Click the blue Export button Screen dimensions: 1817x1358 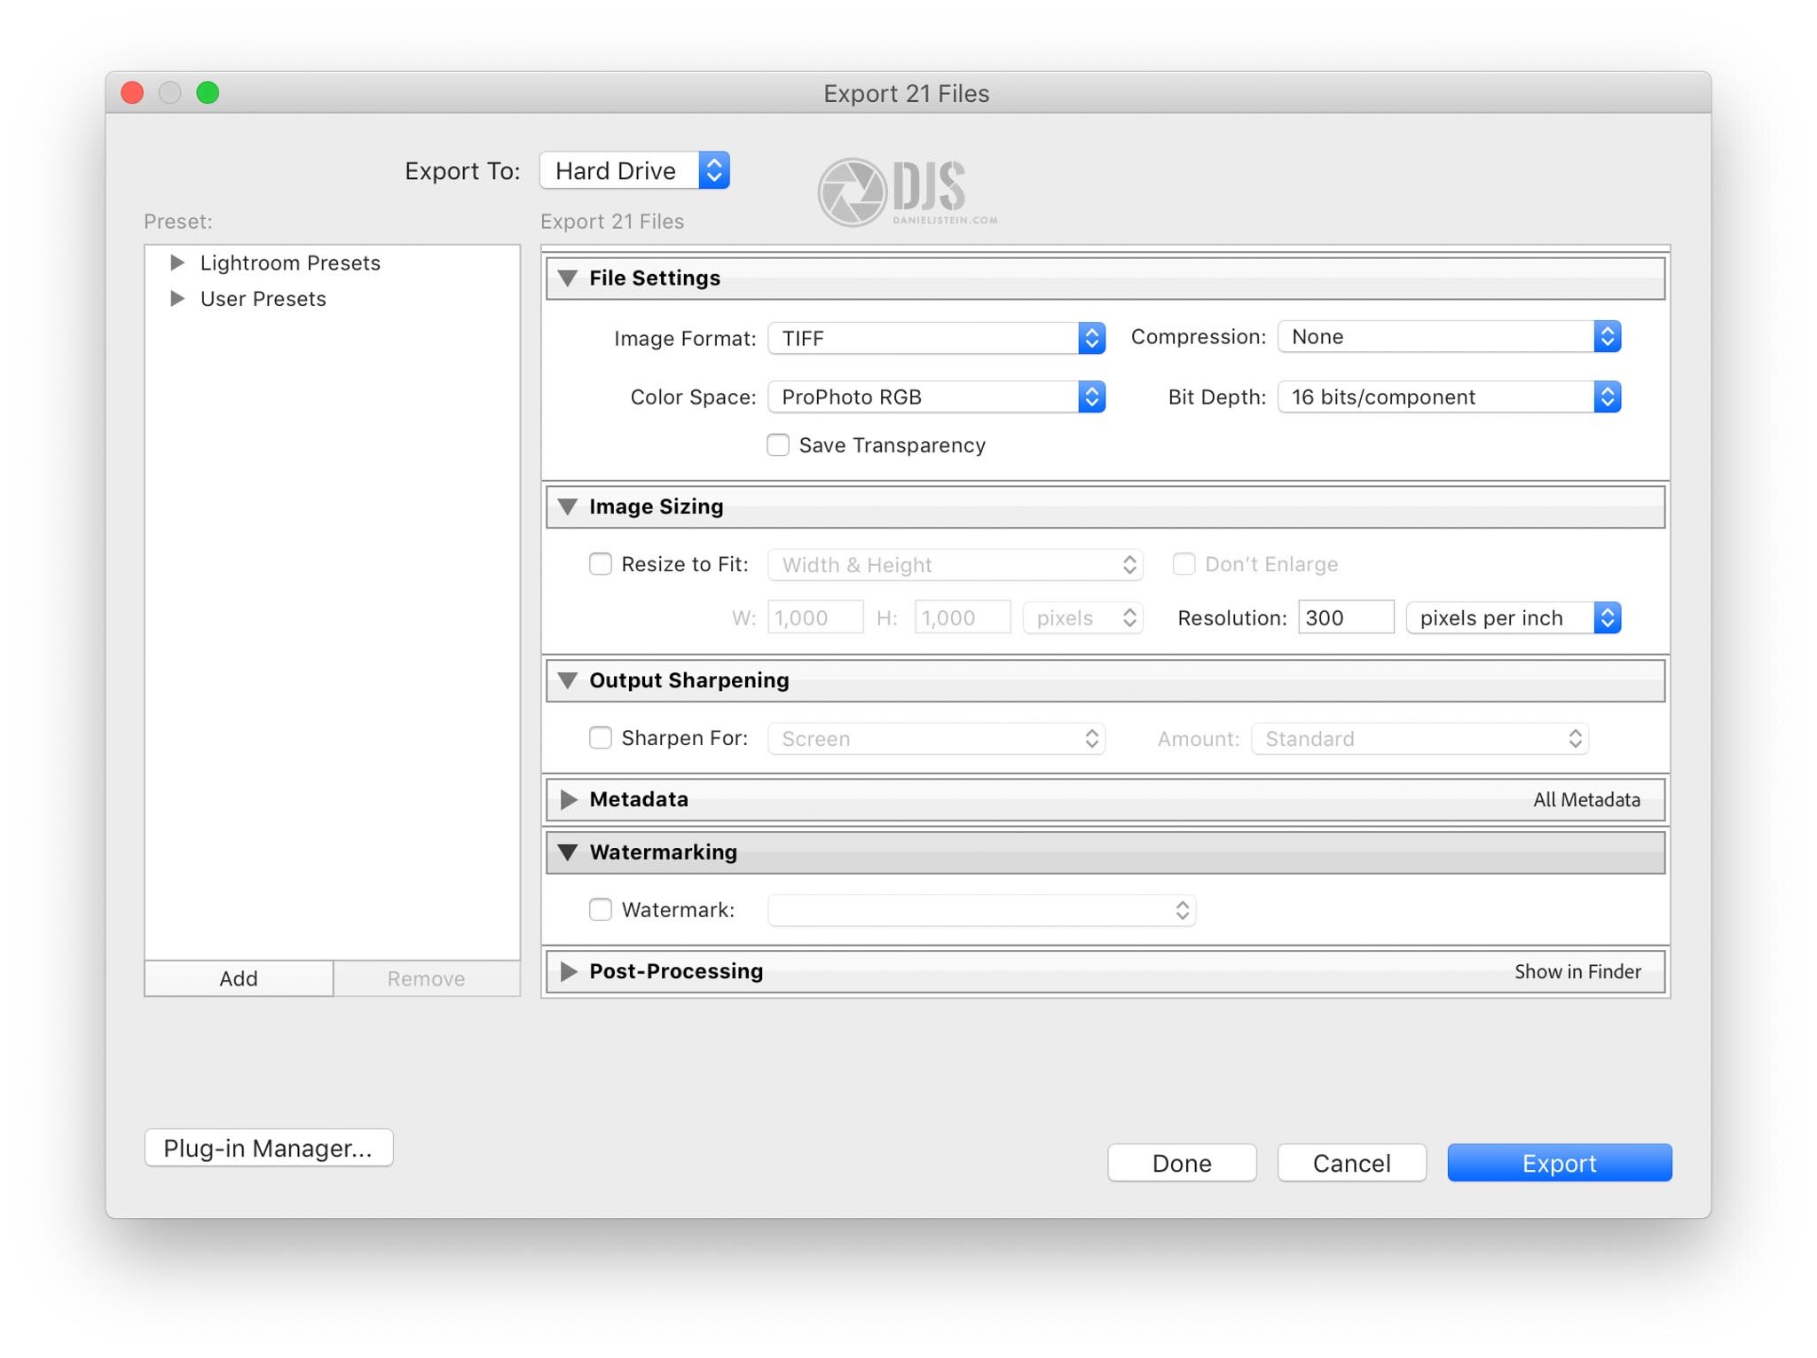pos(1559,1163)
